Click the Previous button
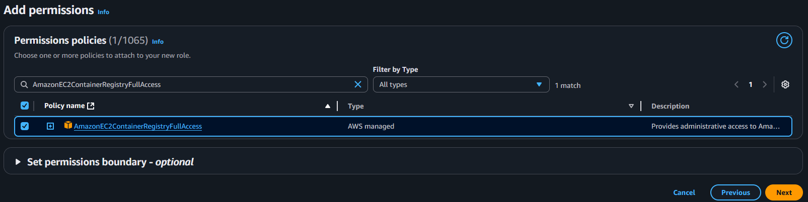The height and width of the screenshot is (202, 808). [736, 192]
